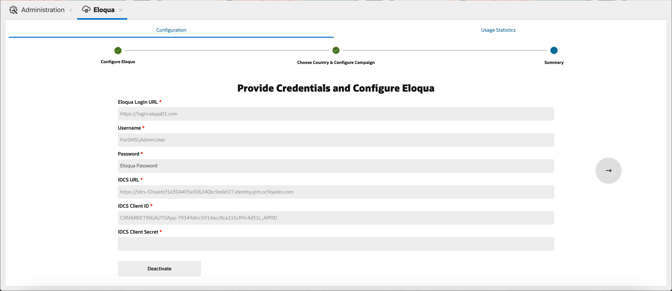
Task: Click the Administration gear icon
Action: 13,10
